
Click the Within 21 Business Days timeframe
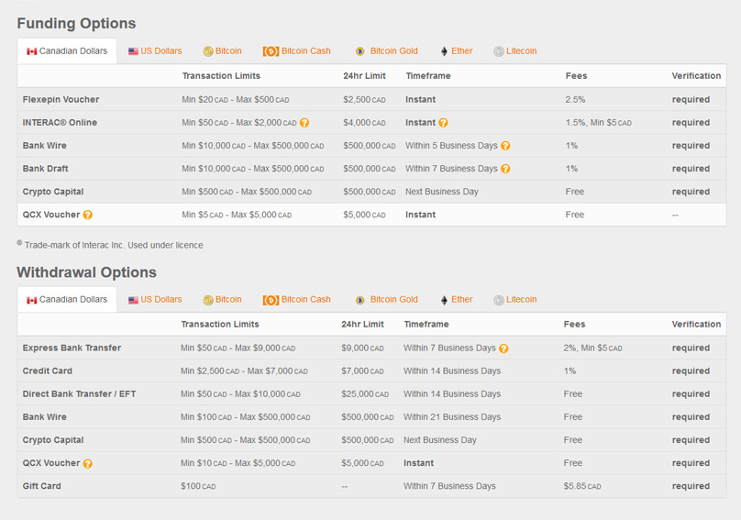pyautogui.click(x=452, y=417)
